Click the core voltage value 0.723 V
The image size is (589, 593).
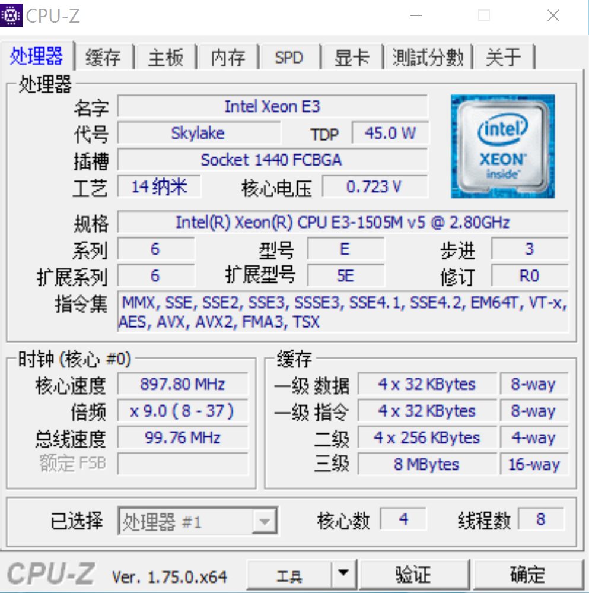point(375,186)
